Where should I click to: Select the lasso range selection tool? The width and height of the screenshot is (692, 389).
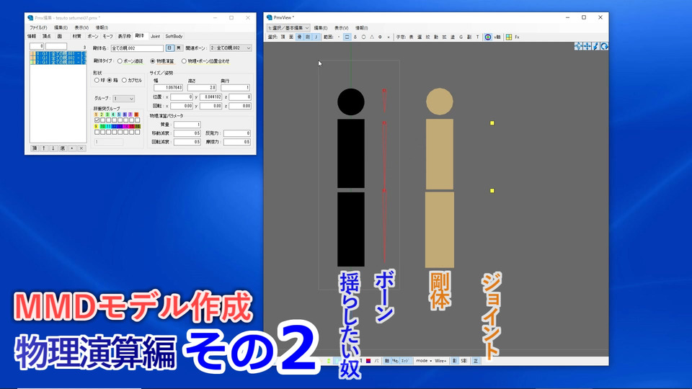355,37
